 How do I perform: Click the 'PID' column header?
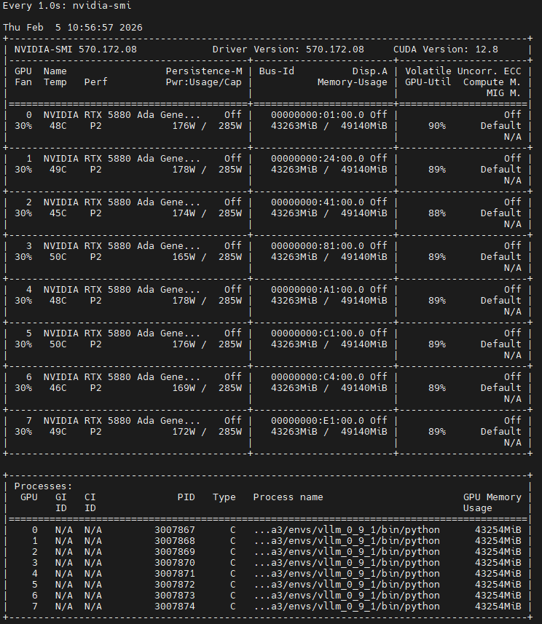tap(186, 497)
